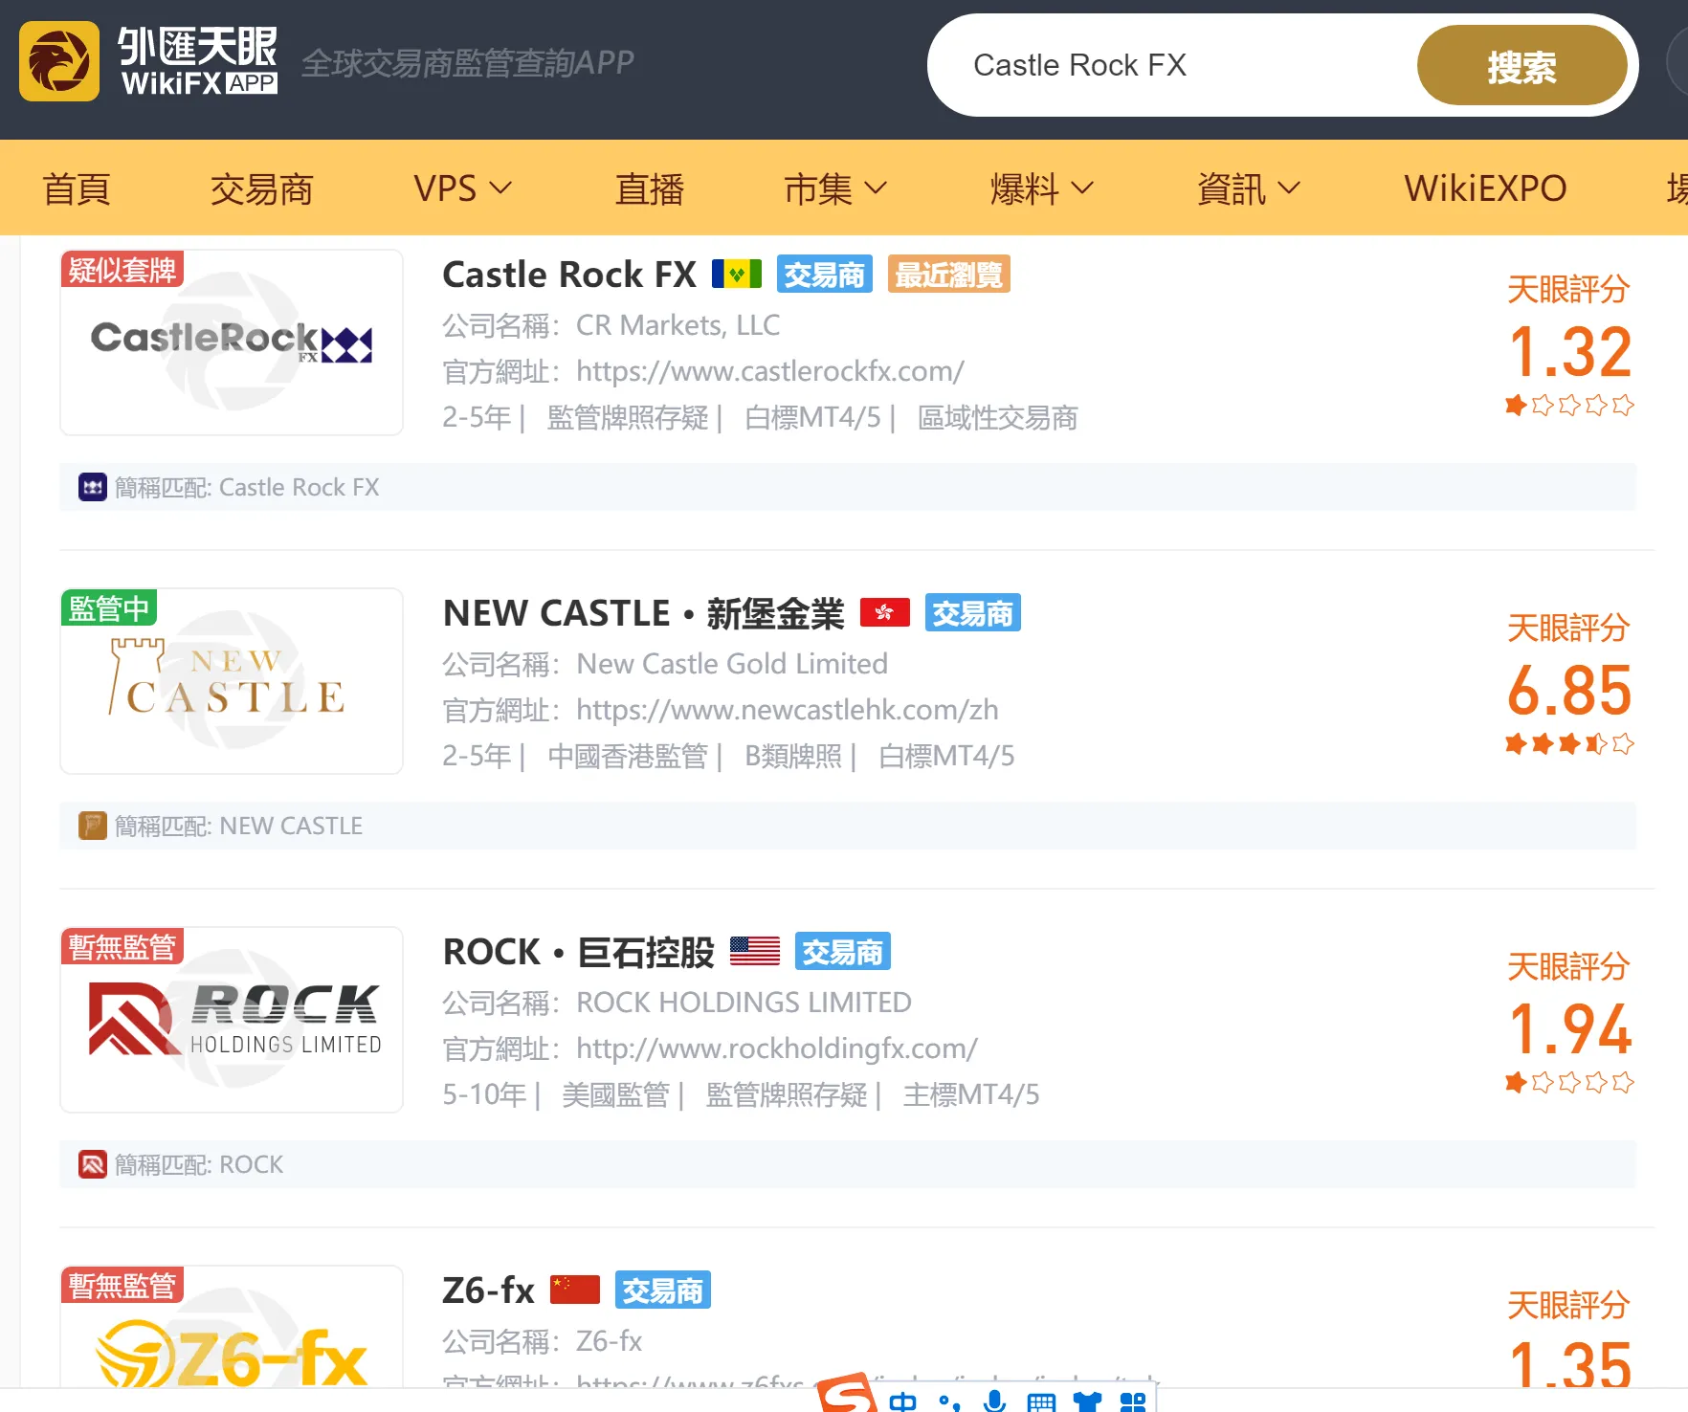Click the 最近瀏覽 tag beside Castle Rock FX
1688x1412 pixels.
coord(949,275)
